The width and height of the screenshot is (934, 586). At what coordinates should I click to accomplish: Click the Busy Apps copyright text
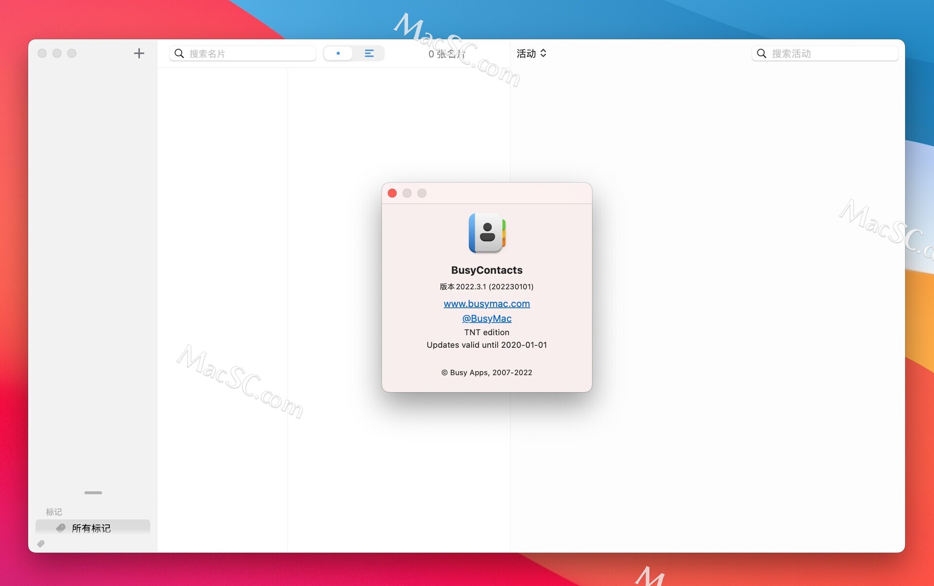click(x=486, y=373)
